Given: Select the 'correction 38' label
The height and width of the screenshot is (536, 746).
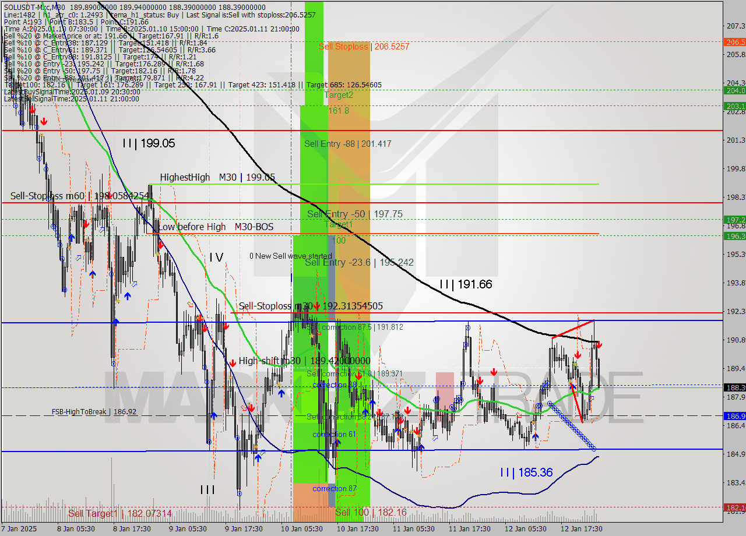Looking at the screenshot, I should [x=335, y=385].
